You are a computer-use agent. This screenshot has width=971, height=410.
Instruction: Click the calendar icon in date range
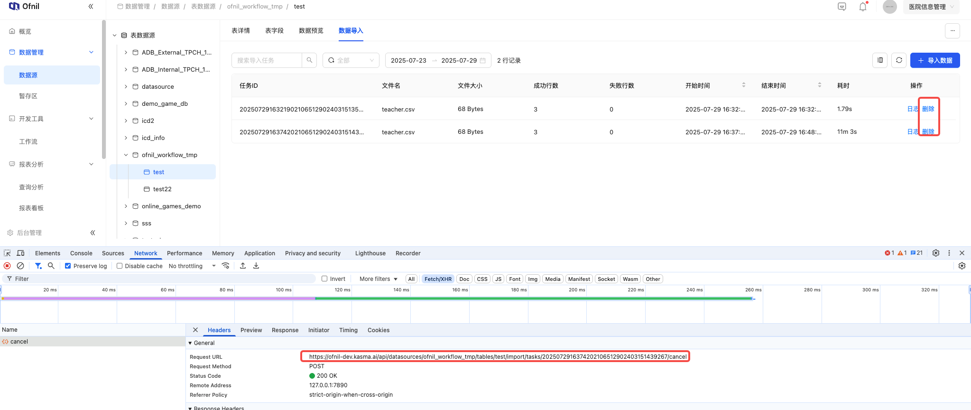[x=483, y=60]
